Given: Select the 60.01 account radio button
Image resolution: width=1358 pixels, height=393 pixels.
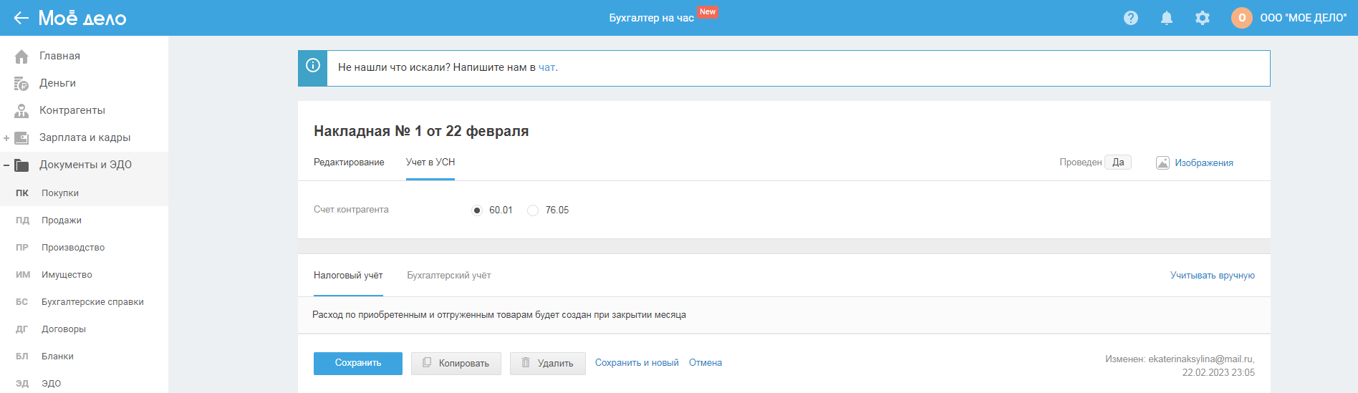Looking at the screenshot, I should [477, 210].
